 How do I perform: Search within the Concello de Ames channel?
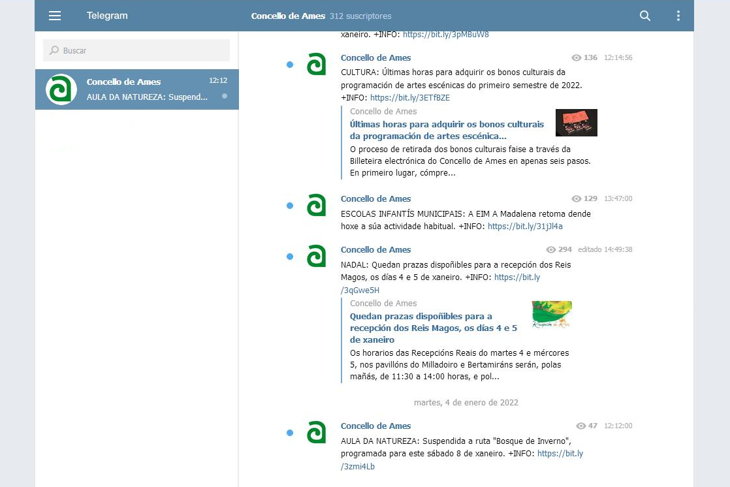(645, 16)
